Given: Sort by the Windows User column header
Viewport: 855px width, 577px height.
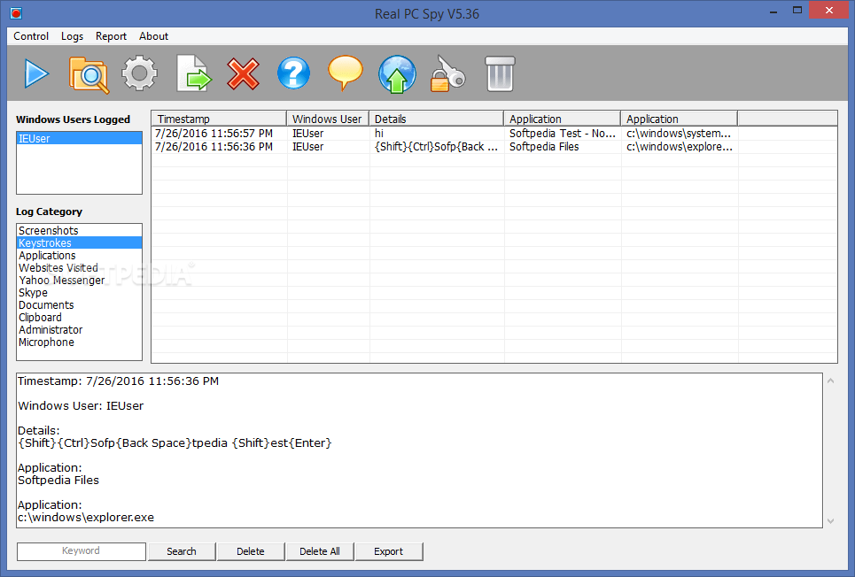Looking at the screenshot, I should pos(328,119).
